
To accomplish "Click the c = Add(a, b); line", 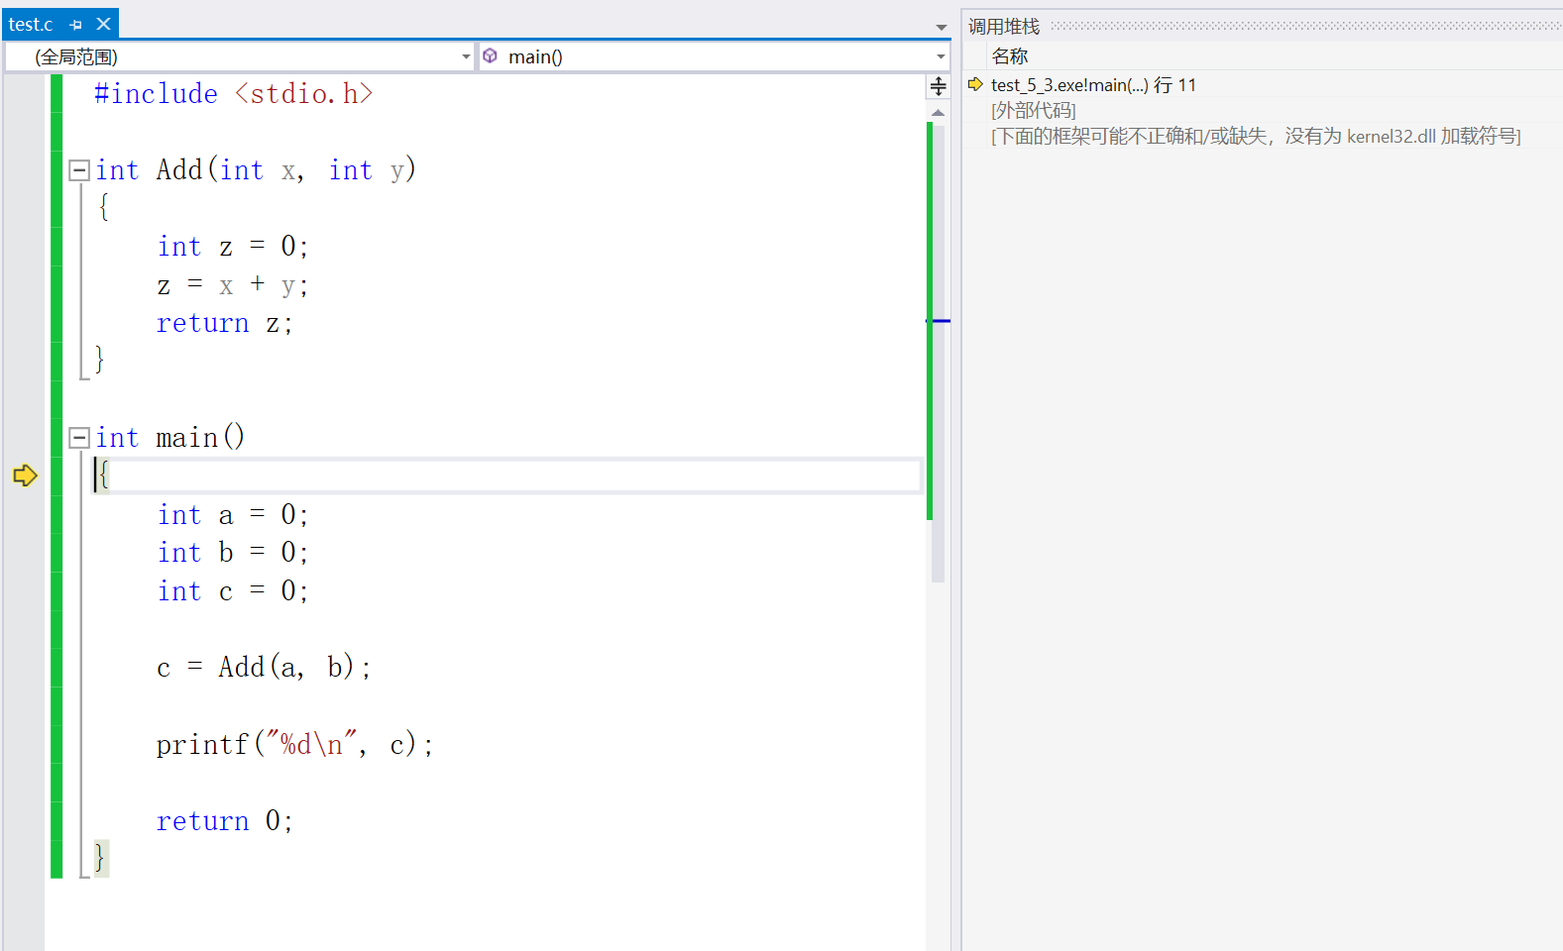I will pos(264,668).
